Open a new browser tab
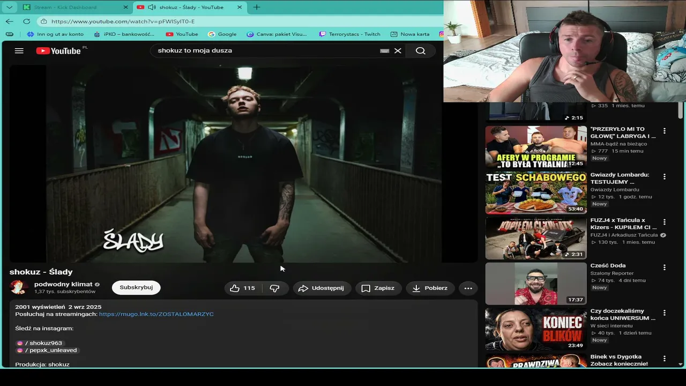Image resolution: width=686 pixels, height=386 pixels. pyautogui.click(x=257, y=8)
